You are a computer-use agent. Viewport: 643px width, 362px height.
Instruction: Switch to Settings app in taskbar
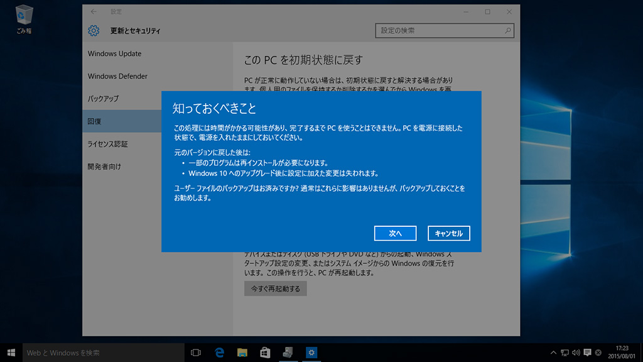[311, 353]
